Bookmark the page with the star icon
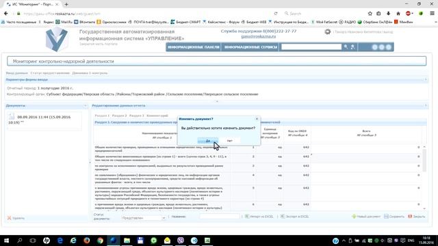438x246 pixels. coord(370,14)
